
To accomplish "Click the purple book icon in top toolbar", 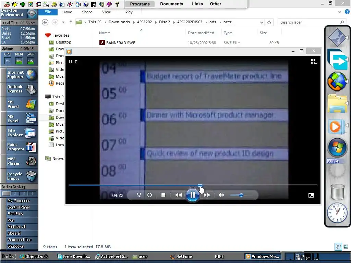I will (x=109, y=4).
